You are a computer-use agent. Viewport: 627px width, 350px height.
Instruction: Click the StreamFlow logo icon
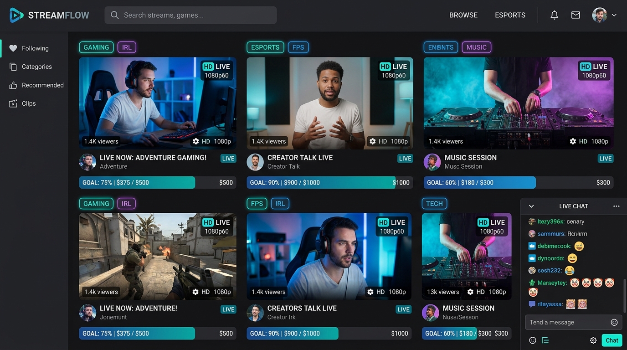pos(16,15)
